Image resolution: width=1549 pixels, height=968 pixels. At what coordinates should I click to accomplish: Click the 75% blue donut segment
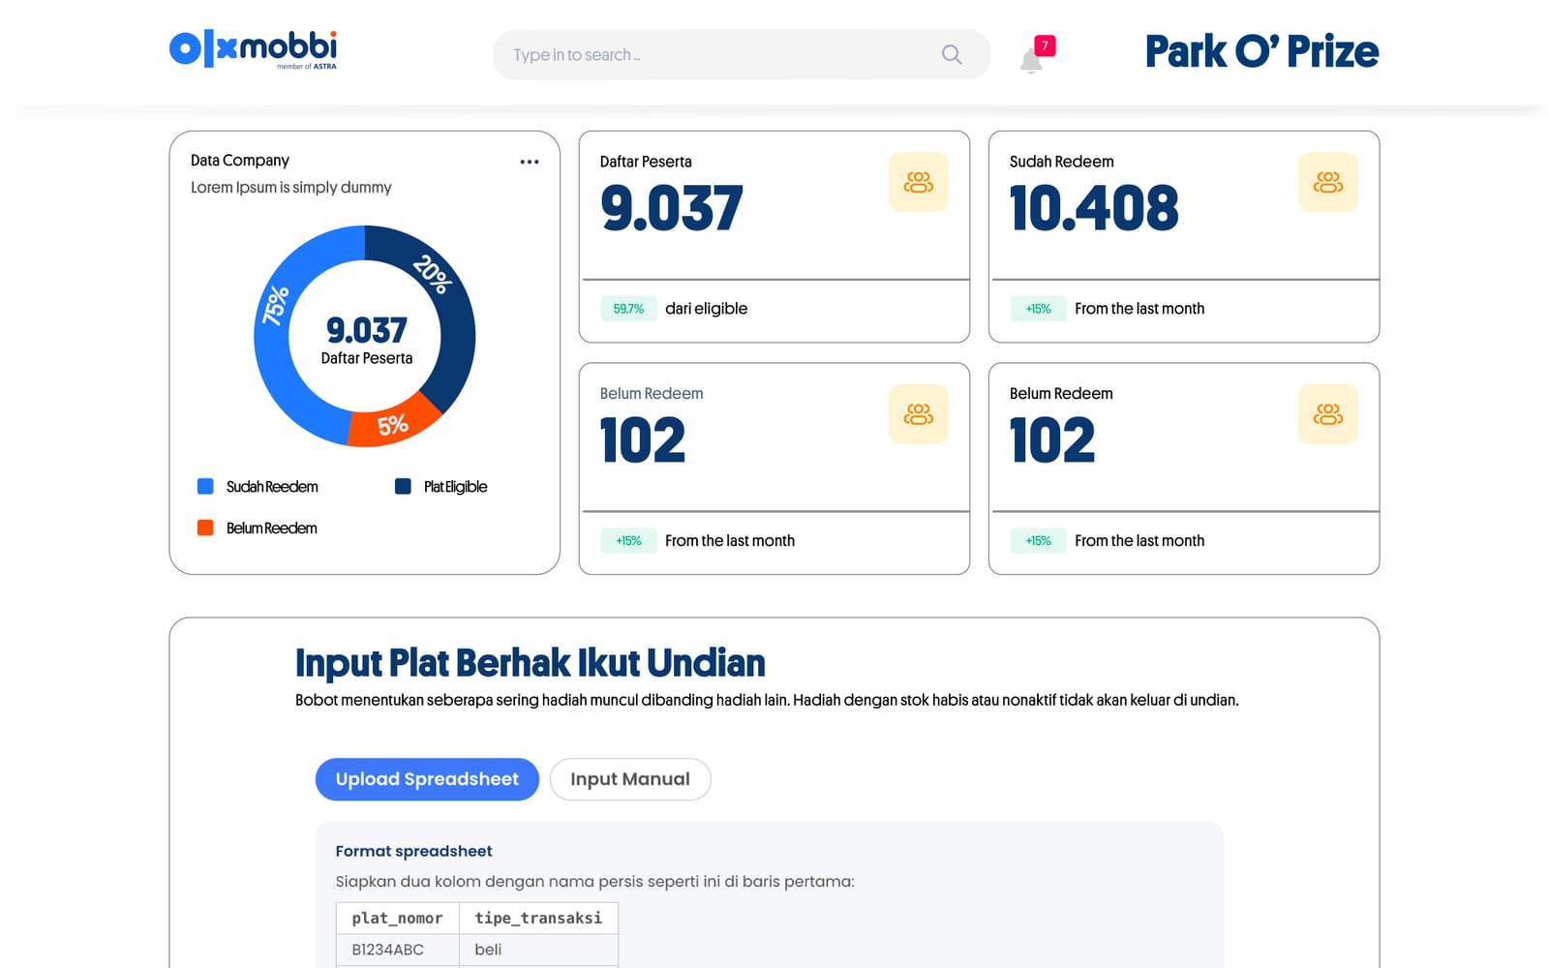point(275,308)
